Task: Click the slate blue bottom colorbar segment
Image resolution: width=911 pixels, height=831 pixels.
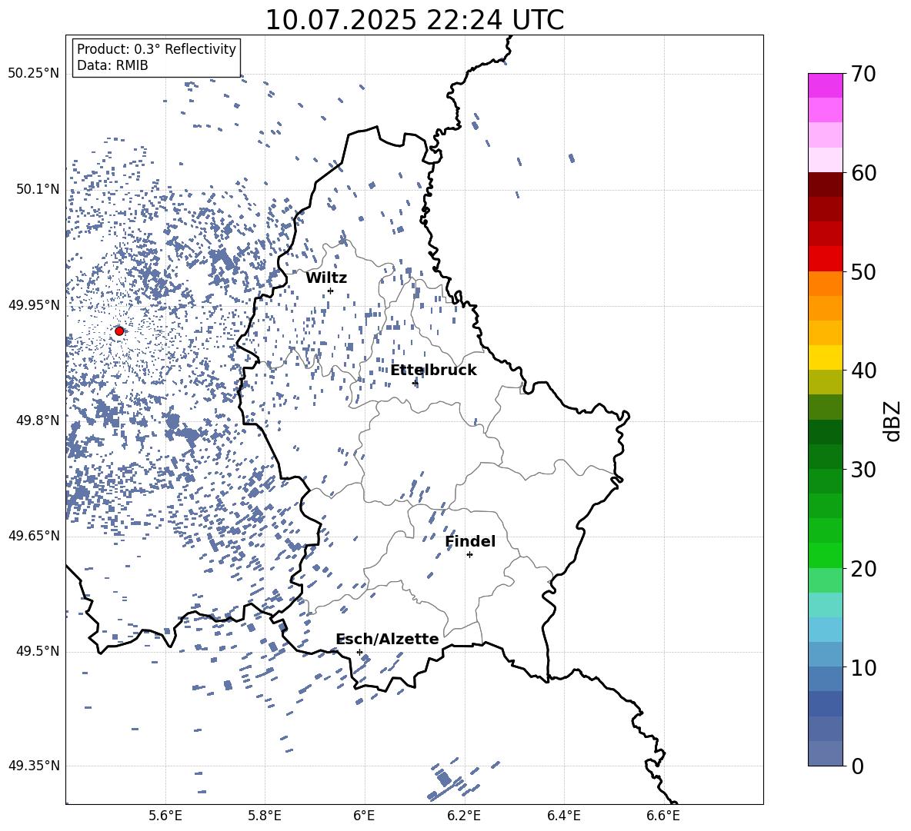Action: click(x=825, y=753)
